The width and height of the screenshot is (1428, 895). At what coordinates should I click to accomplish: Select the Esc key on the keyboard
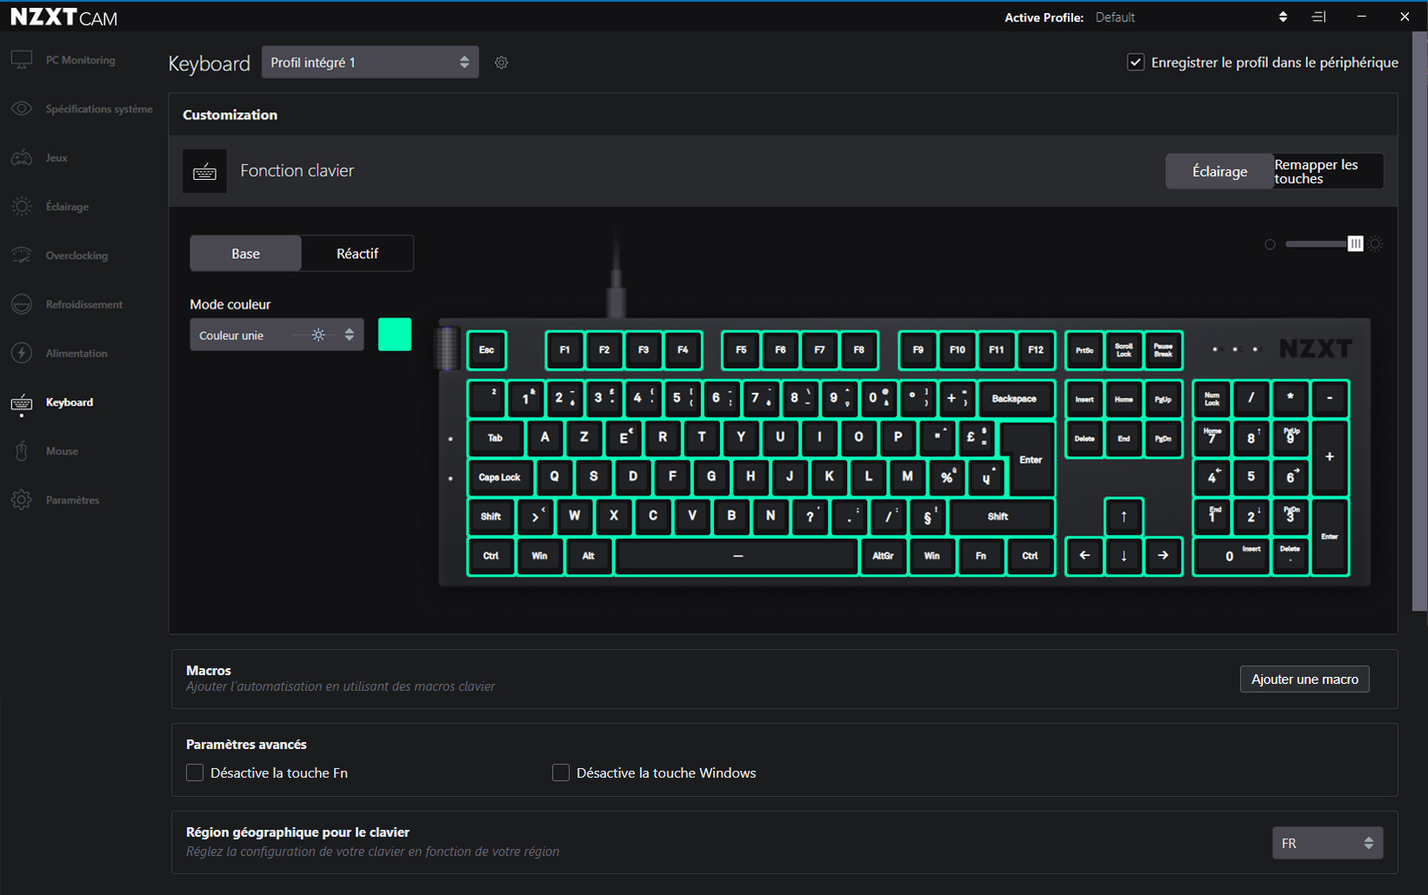pos(486,350)
